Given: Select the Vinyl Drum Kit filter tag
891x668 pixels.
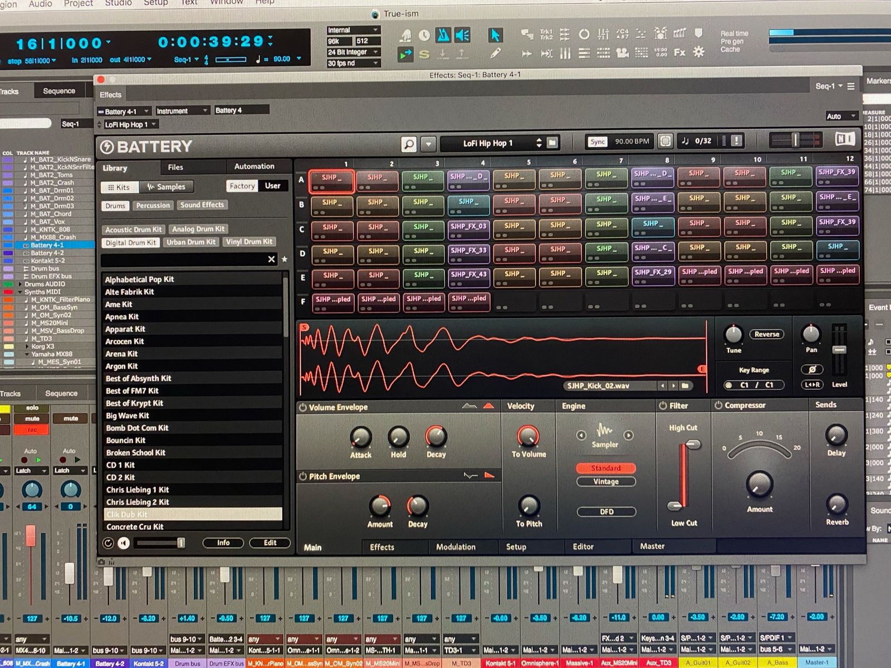Looking at the screenshot, I should 249,242.
